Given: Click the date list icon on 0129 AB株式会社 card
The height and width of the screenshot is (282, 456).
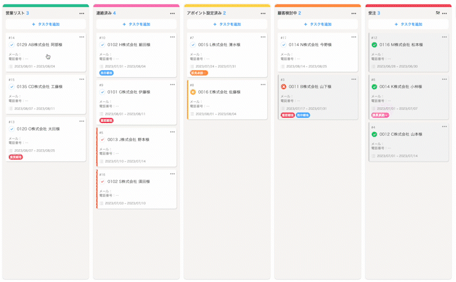Looking at the screenshot, I should point(11,66).
